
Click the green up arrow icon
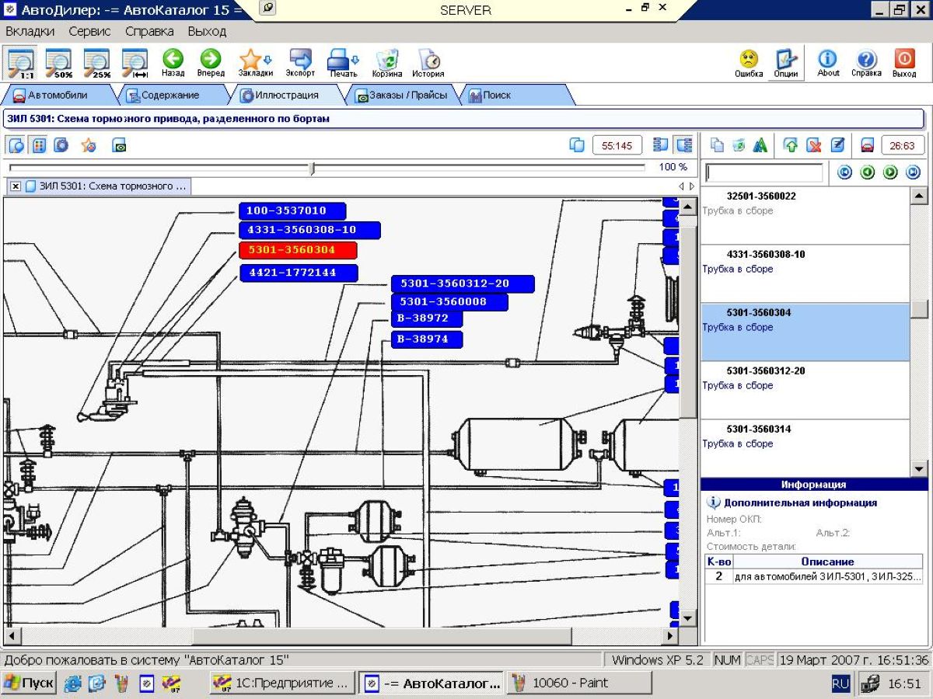click(x=791, y=145)
